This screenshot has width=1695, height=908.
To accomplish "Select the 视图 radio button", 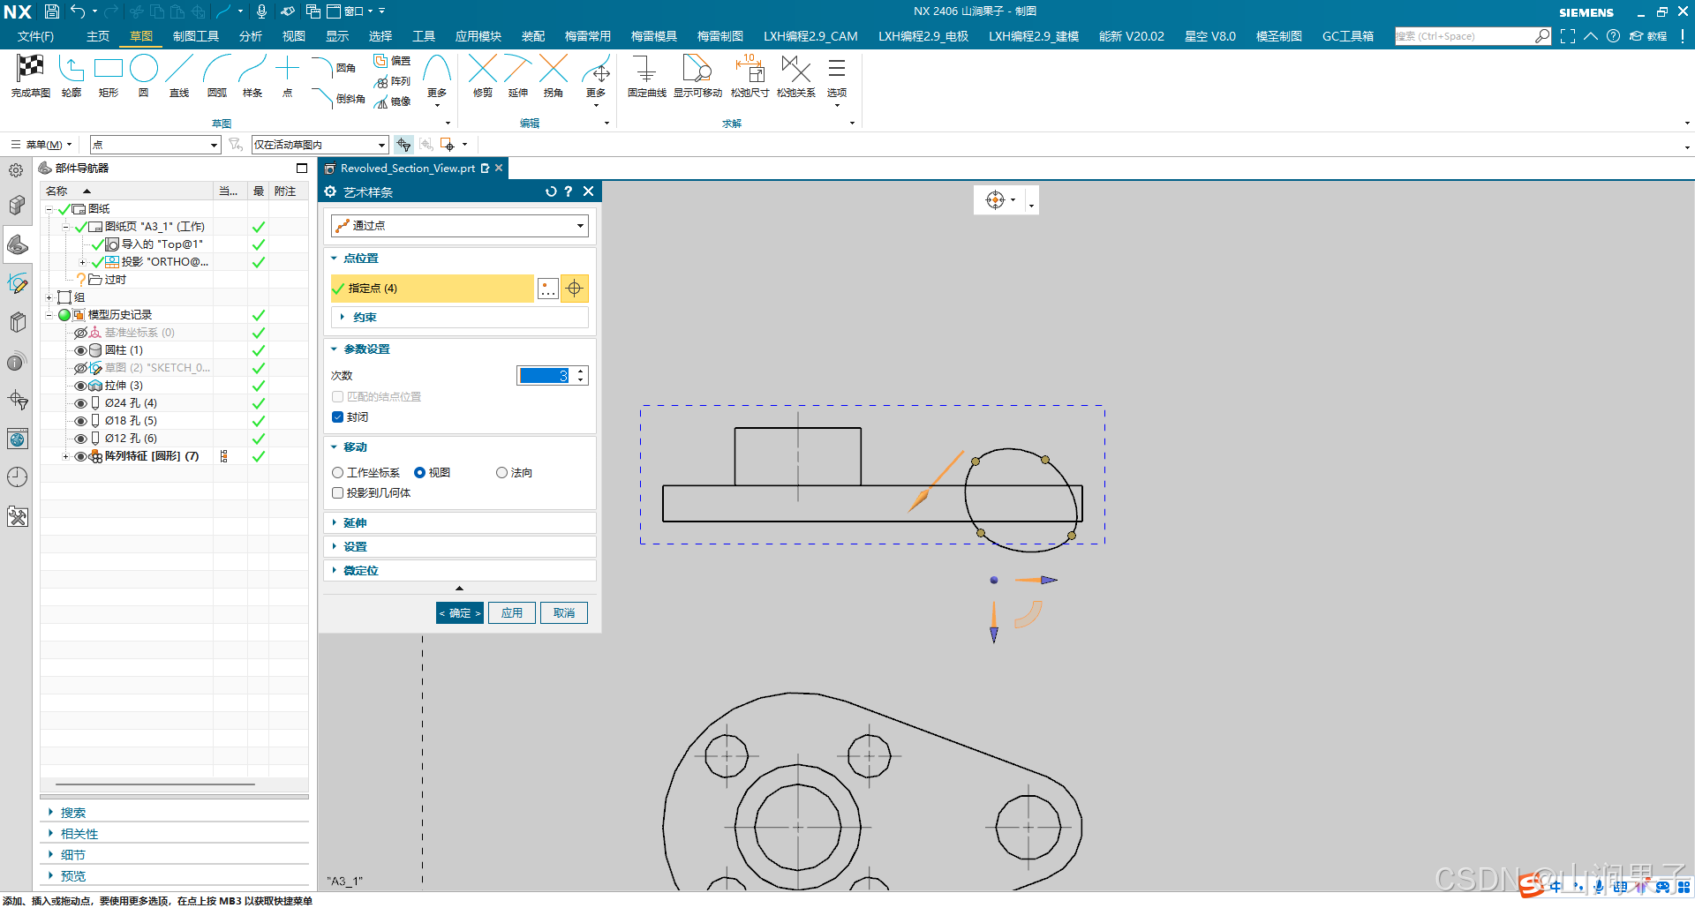I will tap(419, 473).
